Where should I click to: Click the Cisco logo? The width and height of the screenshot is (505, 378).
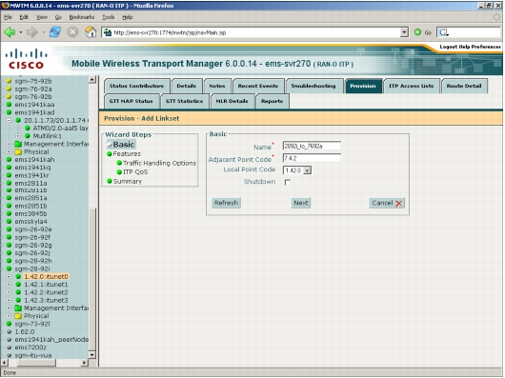(x=26, y=59)
